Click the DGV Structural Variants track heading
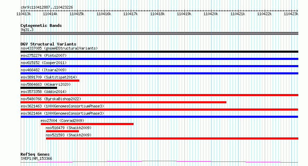The height and width of the screenshot is (166, 308). click(48, 44)
